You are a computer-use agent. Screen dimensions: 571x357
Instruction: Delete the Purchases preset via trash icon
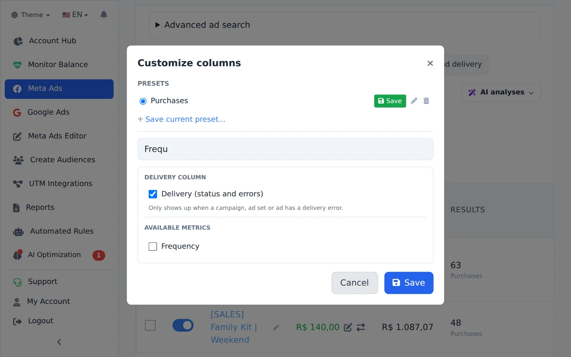click(x=426, y=101)
